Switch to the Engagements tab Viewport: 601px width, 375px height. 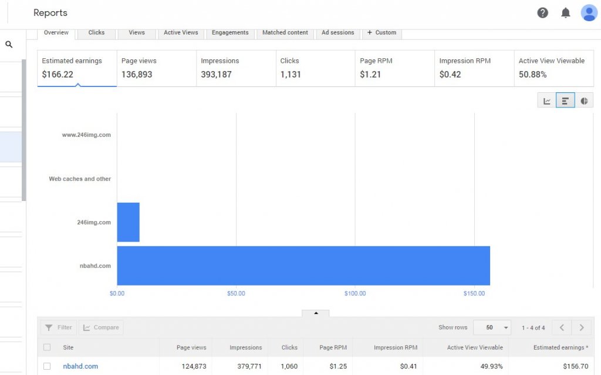point(230,33)
